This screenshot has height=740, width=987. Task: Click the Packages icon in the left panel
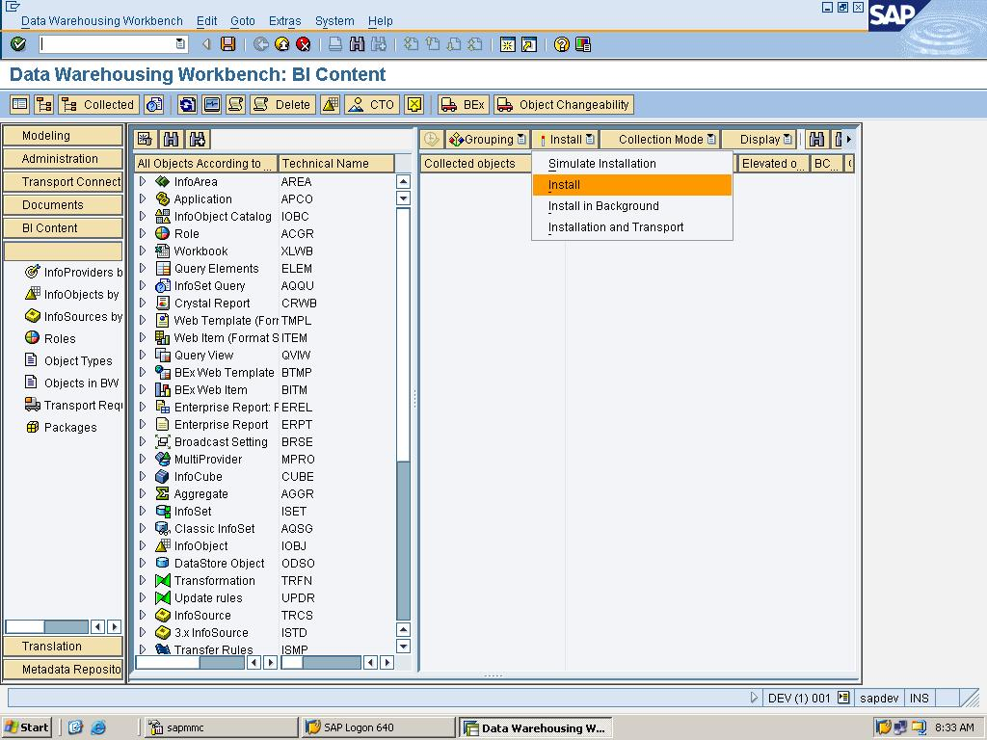(32, 427)
